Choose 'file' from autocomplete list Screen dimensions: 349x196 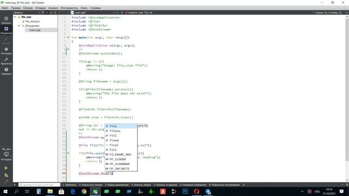coord(121,126)
